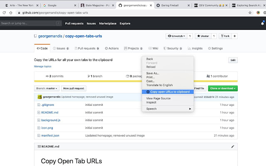The image size is (266, 166).
Task: Click georgemandis avatar in commit row
Action: (40, 97)
